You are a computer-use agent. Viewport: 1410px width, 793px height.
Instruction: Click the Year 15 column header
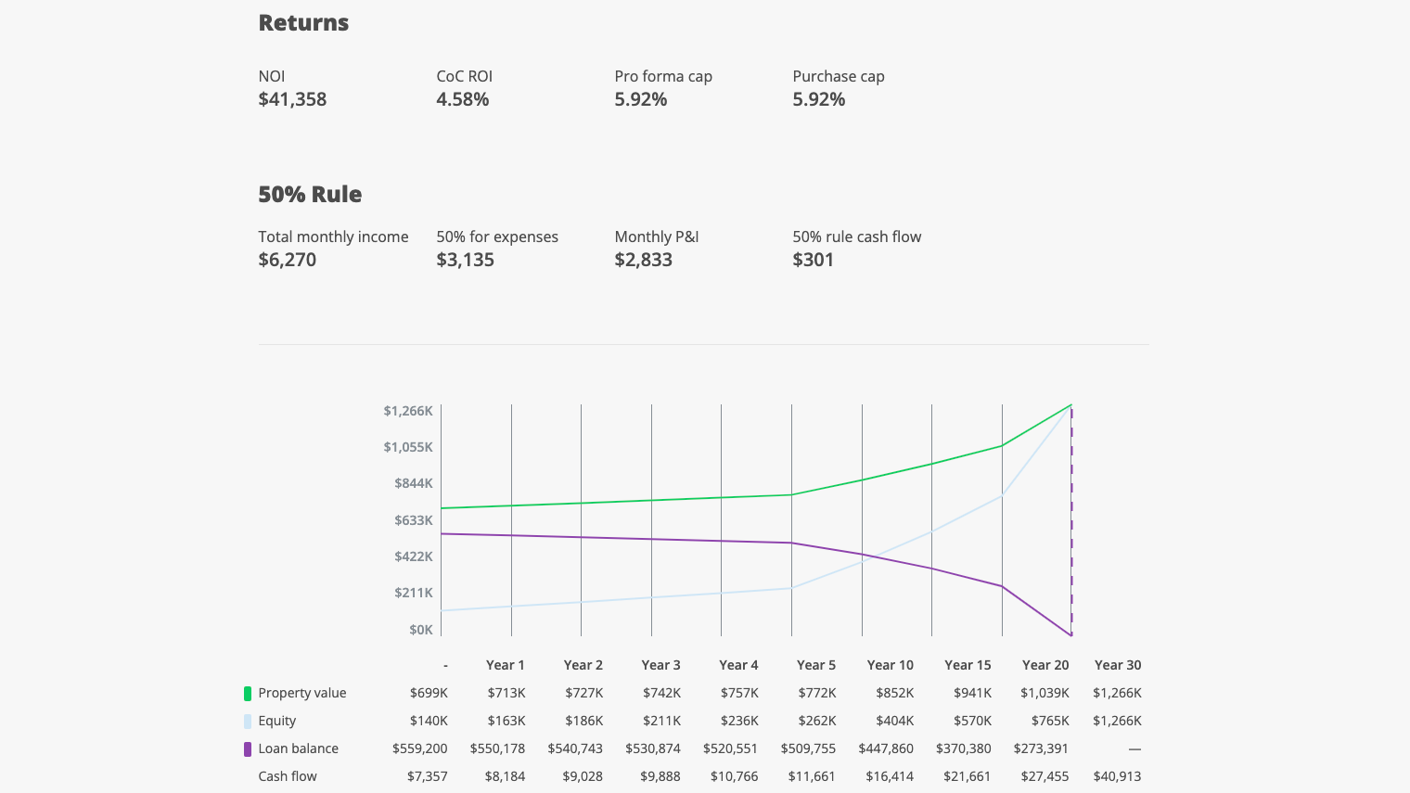pos(968,665)
